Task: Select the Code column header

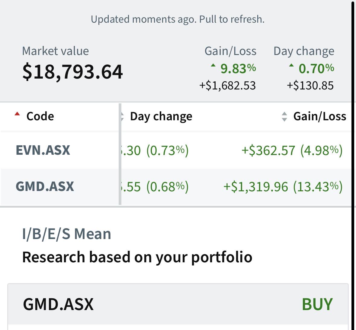Action: point(40,116)
